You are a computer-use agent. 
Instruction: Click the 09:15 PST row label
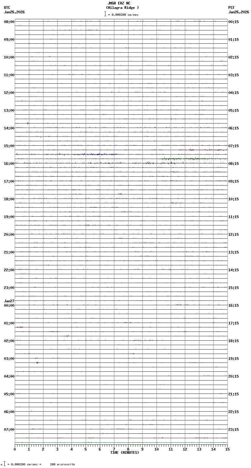point(234,181)
